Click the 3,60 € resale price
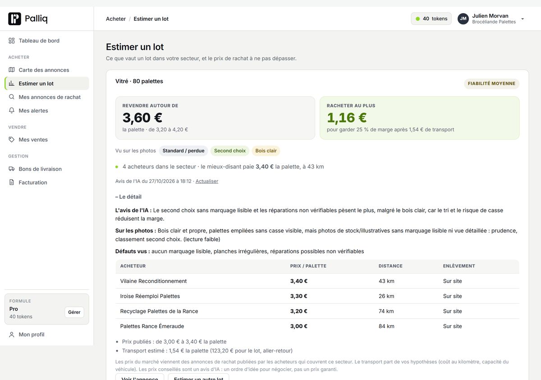This screenshot has height=380, width=541. (x=142, y=118)
